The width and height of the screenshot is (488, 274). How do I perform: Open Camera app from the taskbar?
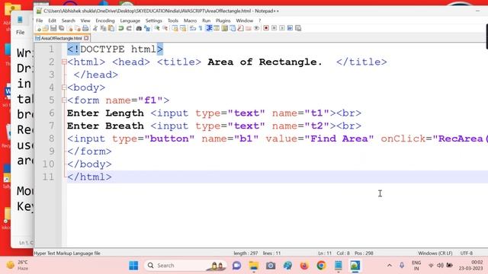(x=271, y=266)
